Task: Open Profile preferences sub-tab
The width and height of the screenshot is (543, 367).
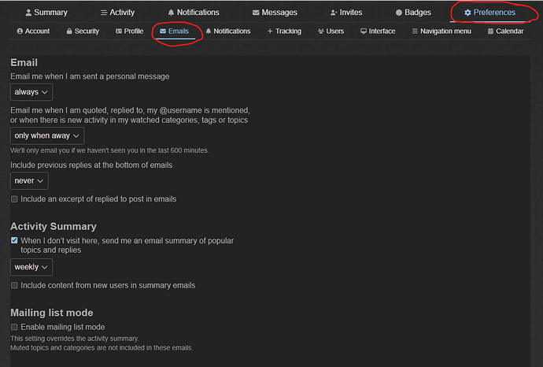Action: pos(130,32)
